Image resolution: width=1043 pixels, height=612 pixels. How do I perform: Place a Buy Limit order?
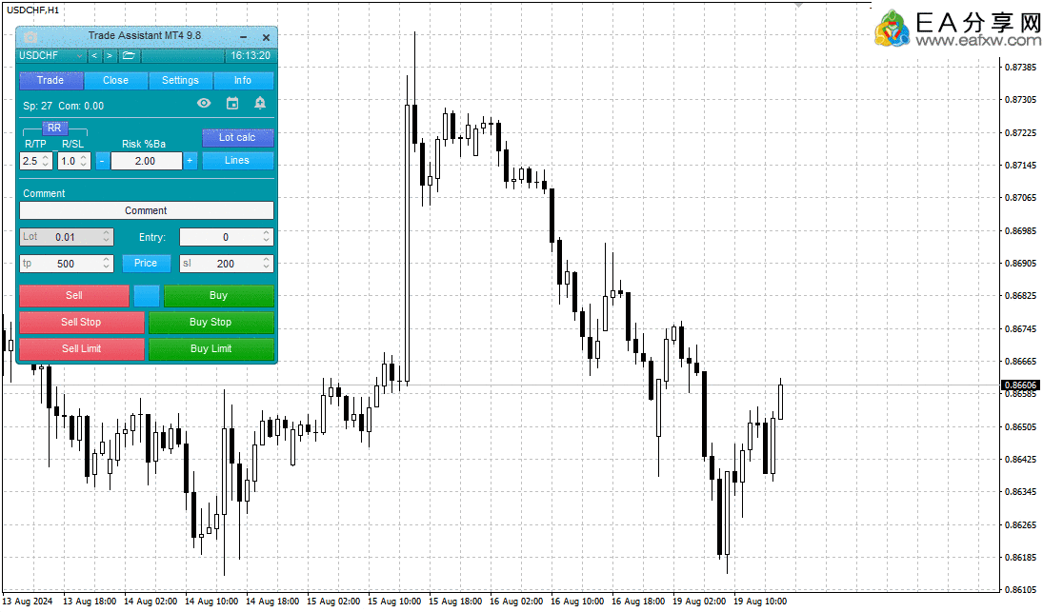211,349
